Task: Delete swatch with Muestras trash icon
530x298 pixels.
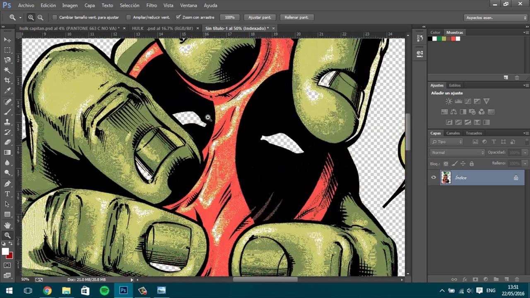Action: point(517,77)
